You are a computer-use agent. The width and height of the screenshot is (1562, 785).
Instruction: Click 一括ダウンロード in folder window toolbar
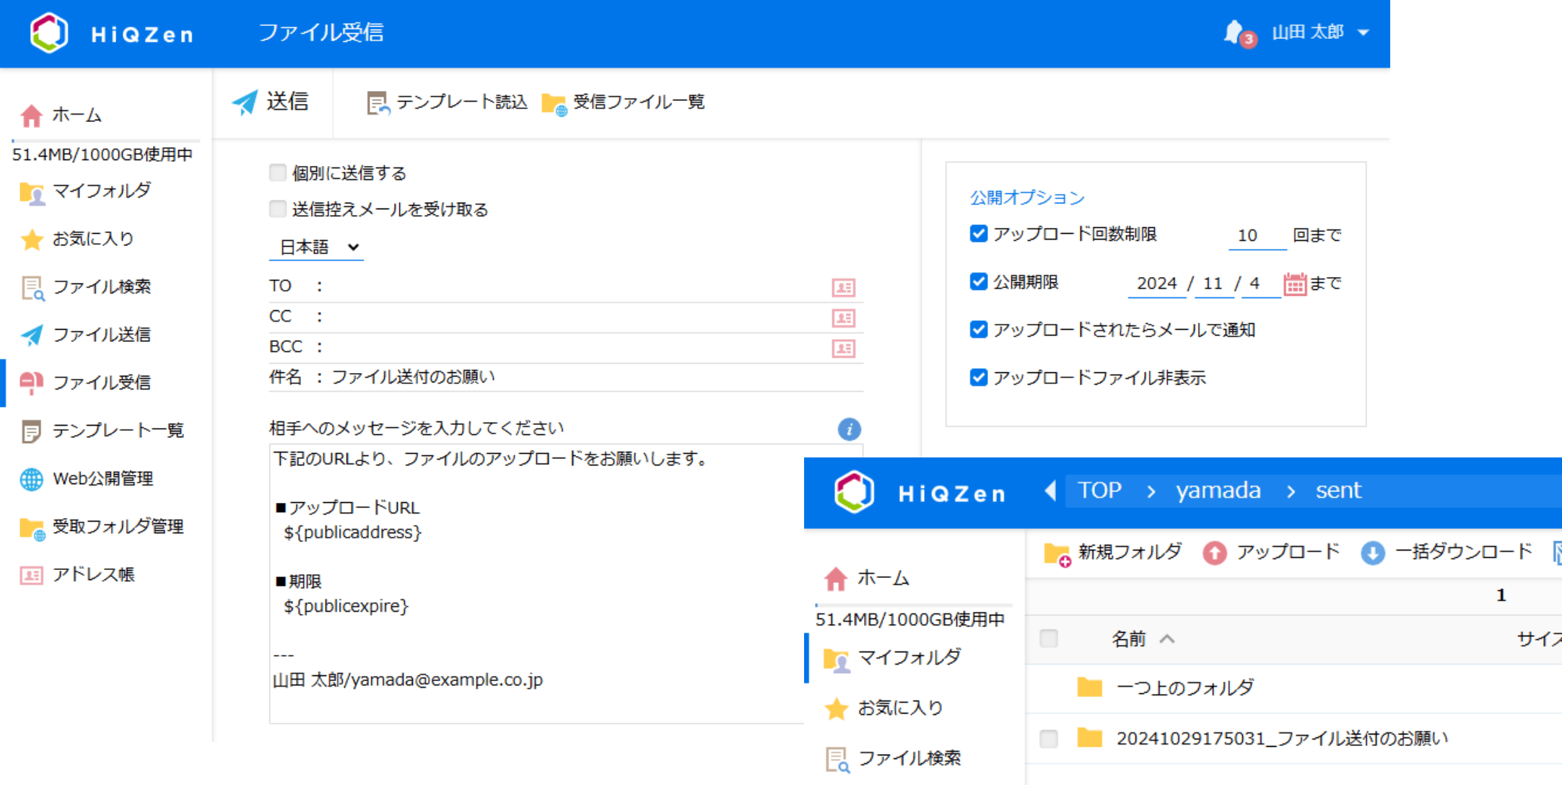pyautogui.click(x=1447, y=553)
